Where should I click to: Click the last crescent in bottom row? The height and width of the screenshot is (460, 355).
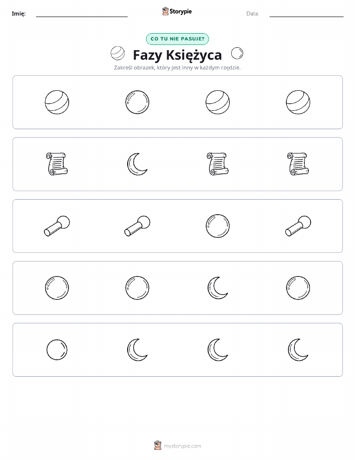298,350
